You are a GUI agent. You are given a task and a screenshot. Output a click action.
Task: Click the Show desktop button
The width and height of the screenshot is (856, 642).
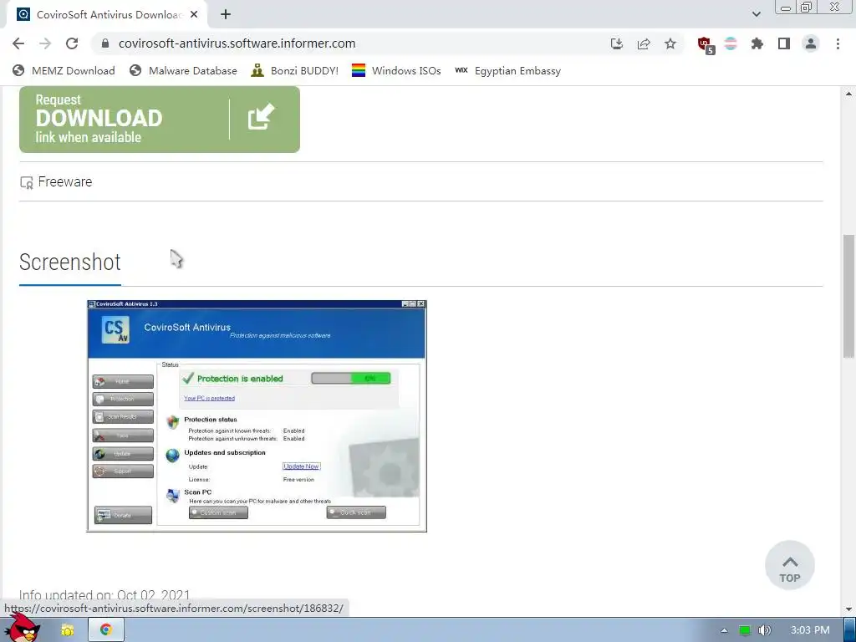point(851,630)
